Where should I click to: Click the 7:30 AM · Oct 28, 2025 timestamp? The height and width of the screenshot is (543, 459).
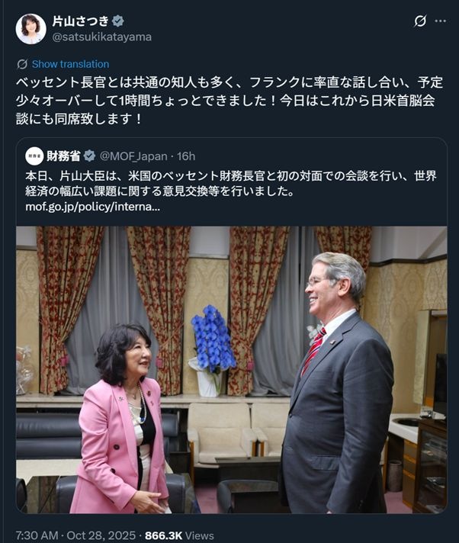tap(75, 535)
